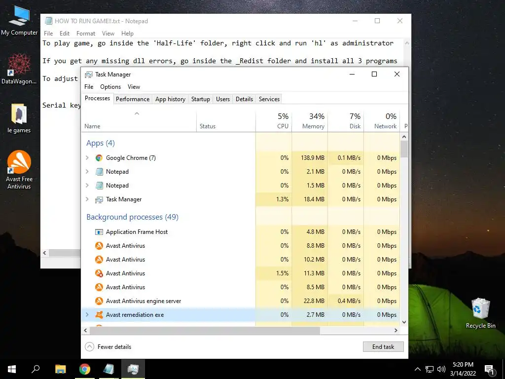The height and width of the screenshot is (379, 505).
Task: Select the Avast Antivirus row using 10.2 MB
Action: tap(241, 260)
